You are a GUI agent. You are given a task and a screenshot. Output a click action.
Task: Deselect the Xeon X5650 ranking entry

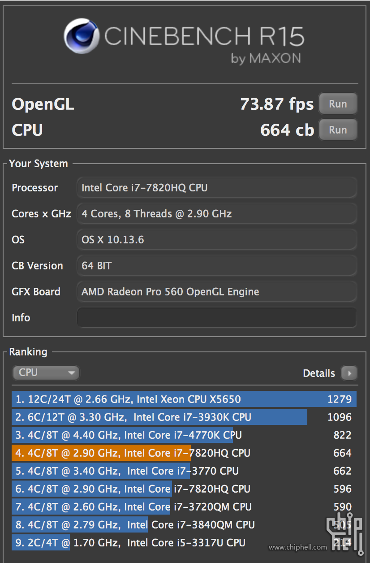point(179,399)
